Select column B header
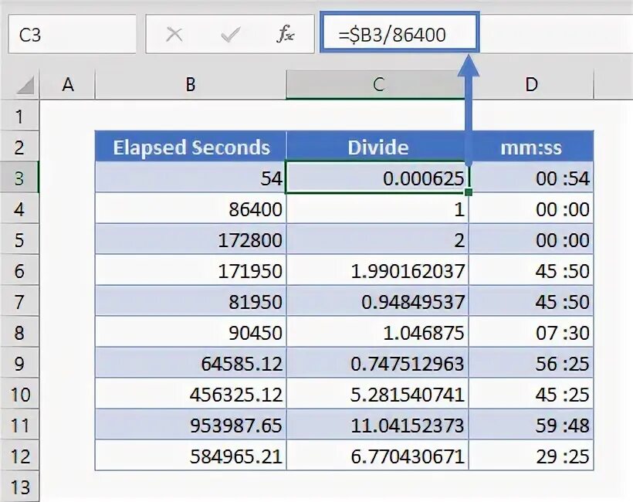This screenshot has width=633, height=502. point(191,85)
